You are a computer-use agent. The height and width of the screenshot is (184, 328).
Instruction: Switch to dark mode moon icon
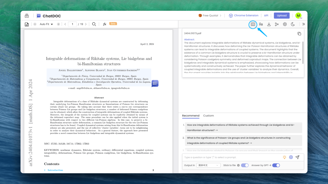click(293, 24)
